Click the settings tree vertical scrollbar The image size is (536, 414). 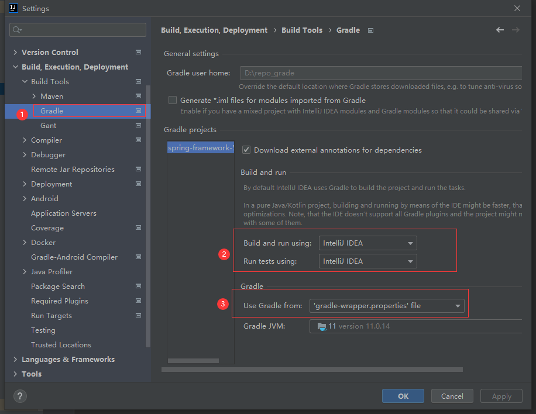point(148,216)
